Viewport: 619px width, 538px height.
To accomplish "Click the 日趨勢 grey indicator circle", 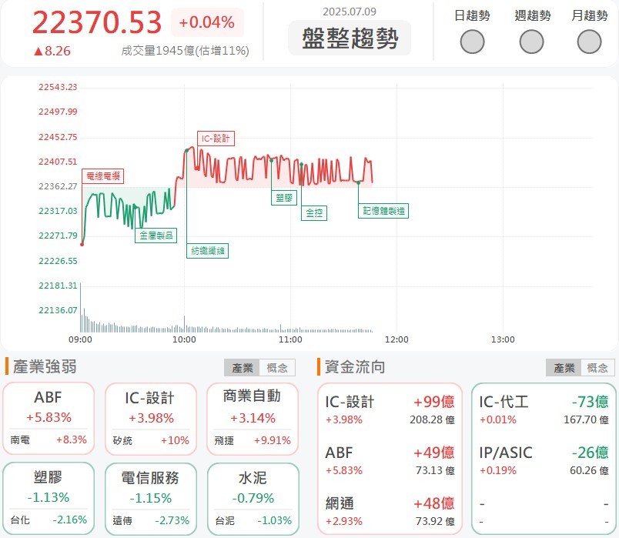I will click(472, 42).
